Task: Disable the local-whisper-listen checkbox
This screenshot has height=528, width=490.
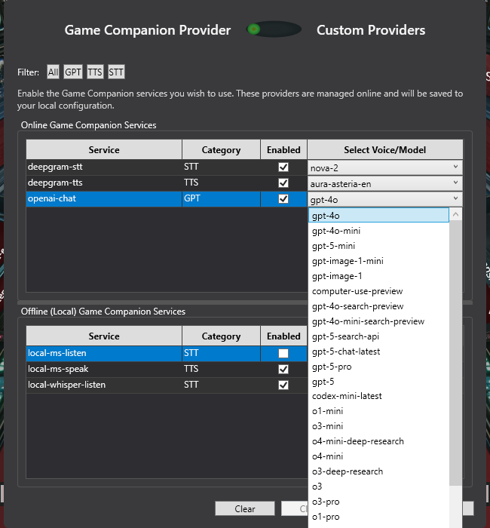Action: [x=283, y=385]
